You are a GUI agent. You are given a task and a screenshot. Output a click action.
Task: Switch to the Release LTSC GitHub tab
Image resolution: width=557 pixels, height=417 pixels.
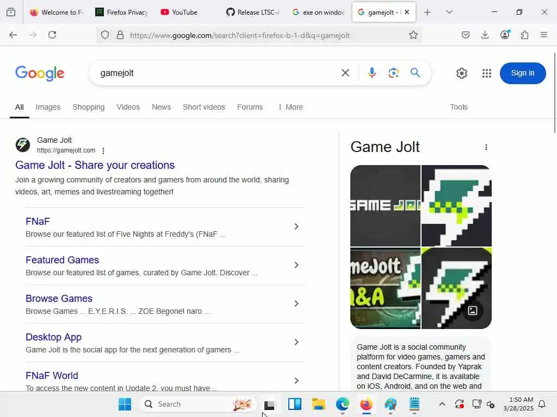(253, 12)
